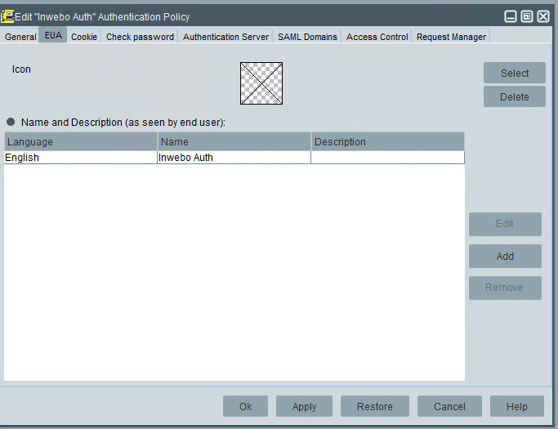Click the Name and Description bullet indicator

point(11,122)
